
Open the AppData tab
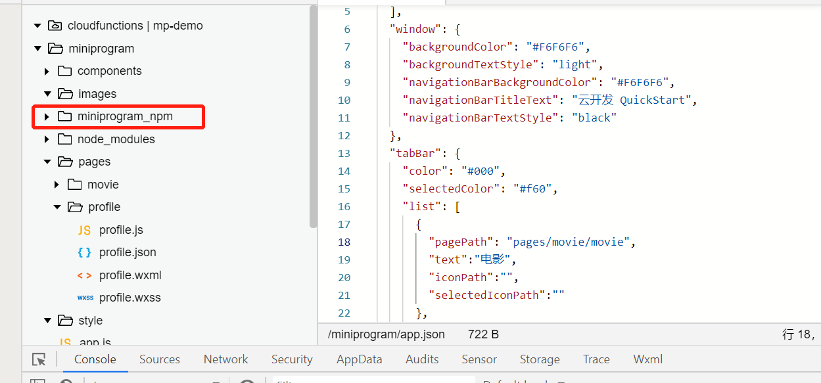click(x=359, y=359)
